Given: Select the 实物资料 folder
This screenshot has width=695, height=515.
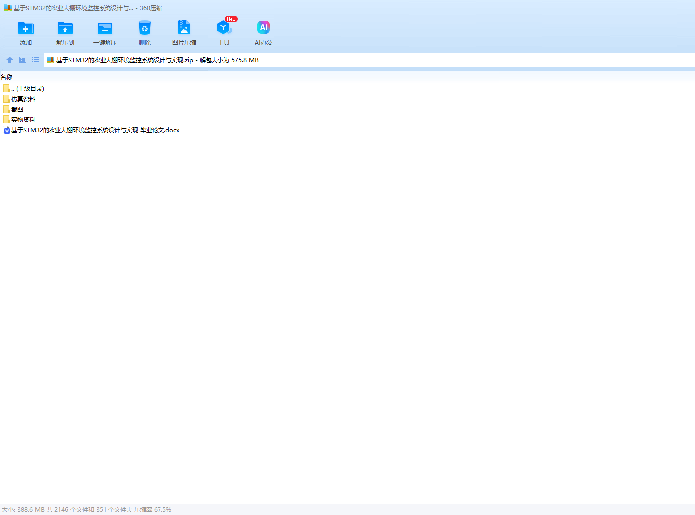Looking at the screenshot, I should [19, 119].
